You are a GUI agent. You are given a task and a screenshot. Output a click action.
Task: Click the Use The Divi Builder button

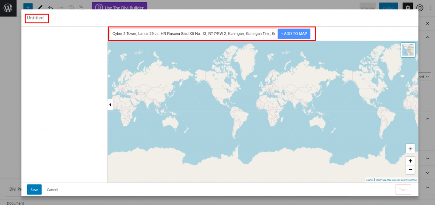pos(119,7)
